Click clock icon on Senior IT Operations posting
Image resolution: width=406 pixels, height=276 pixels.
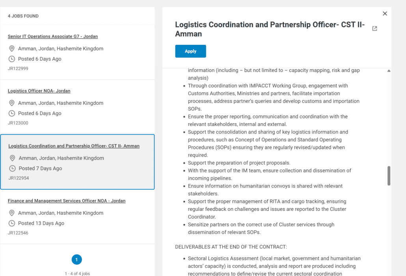coord(12,59)
